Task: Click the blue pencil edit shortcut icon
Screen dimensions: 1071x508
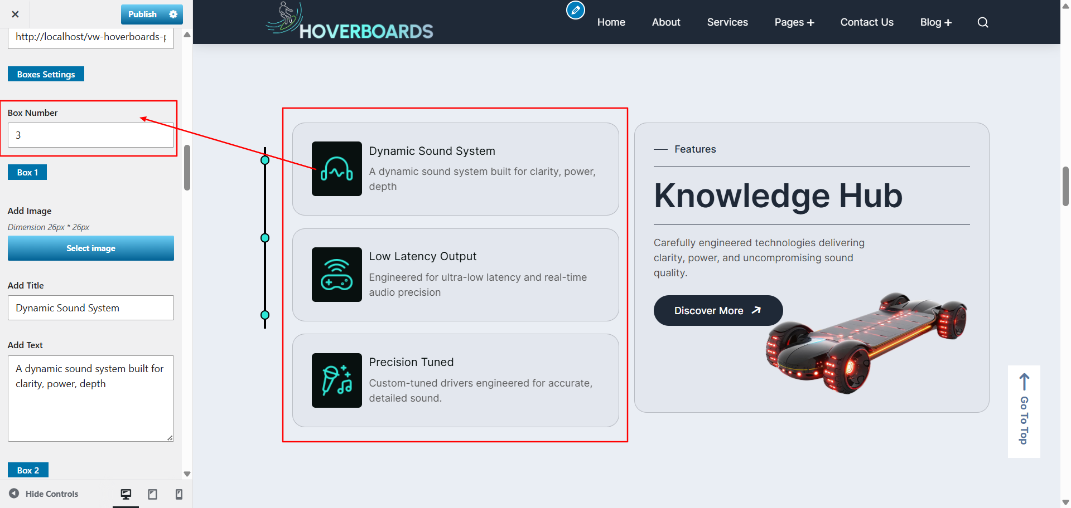Action: click(x=576, y=10)
